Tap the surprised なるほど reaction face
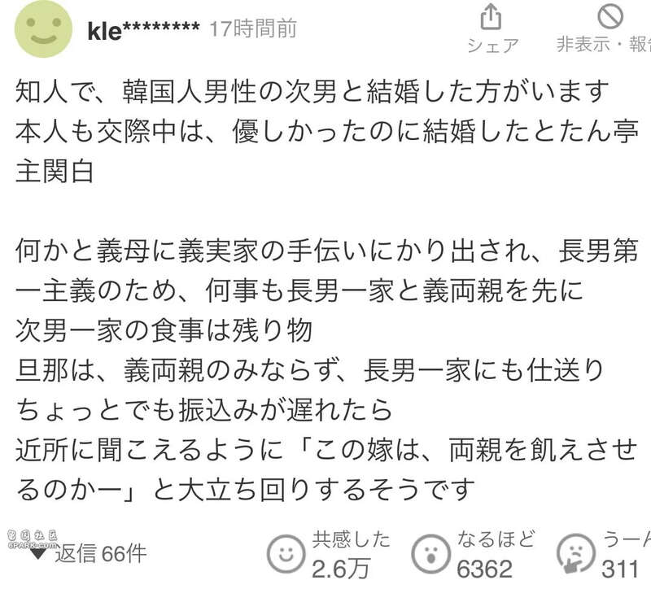 pyautogui.click(x=431, y=554)
